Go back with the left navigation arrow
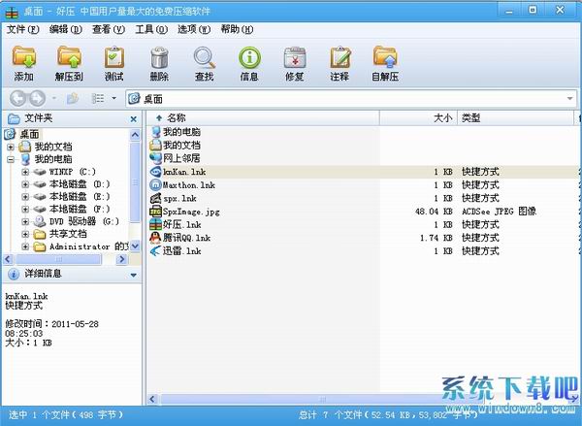Screen dimensions: 582x426 (x=17, y=98)
